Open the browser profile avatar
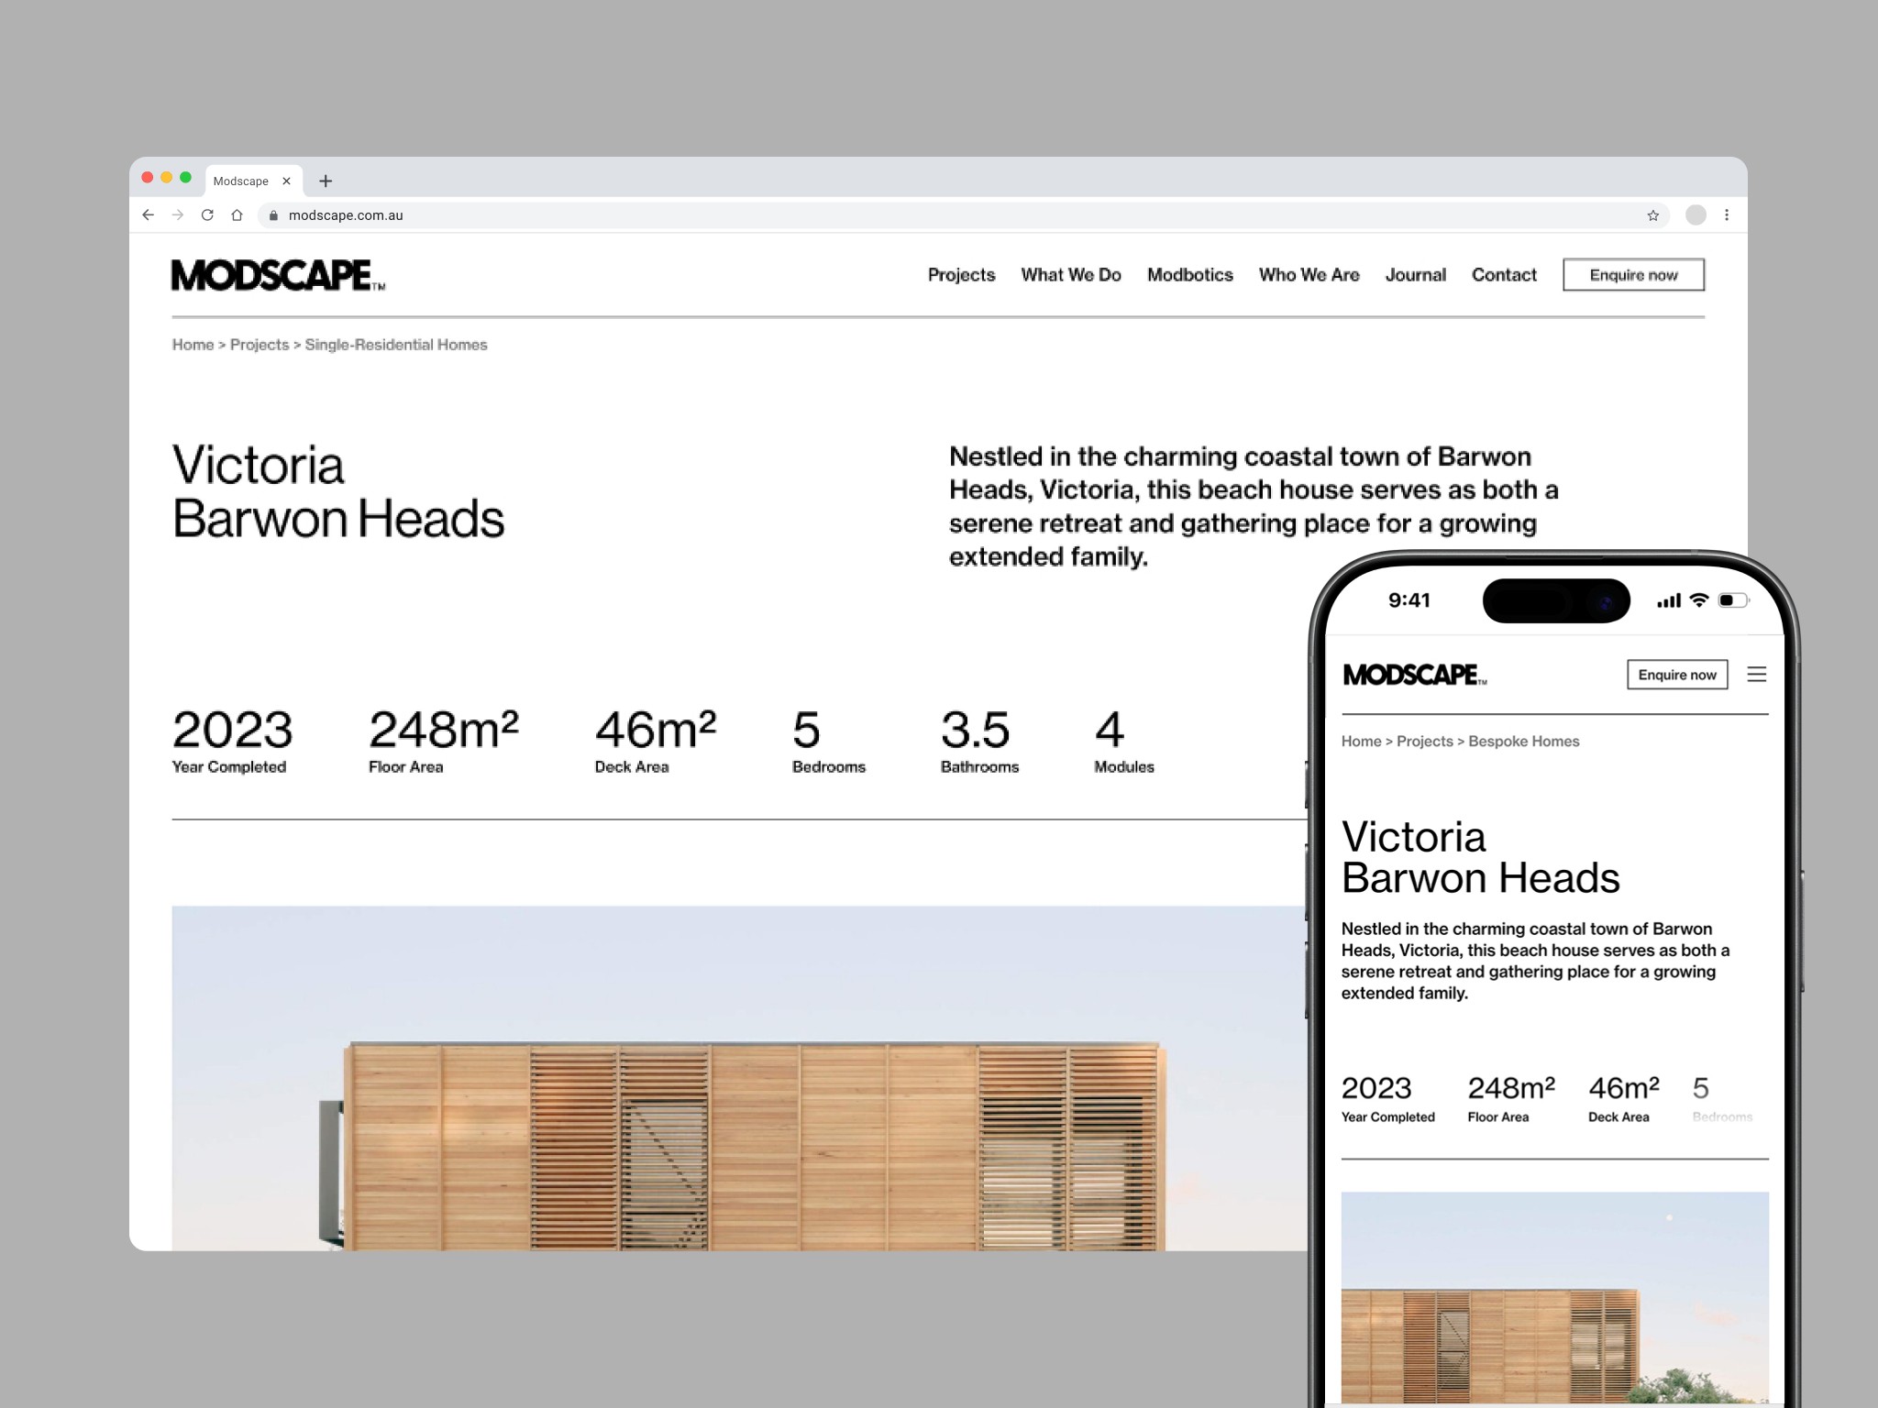 pyautogui.click(x=1696, y=215)
